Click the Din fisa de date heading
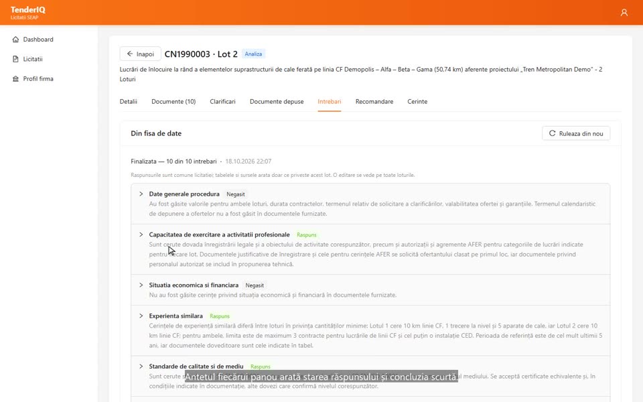 coord(156,133)
